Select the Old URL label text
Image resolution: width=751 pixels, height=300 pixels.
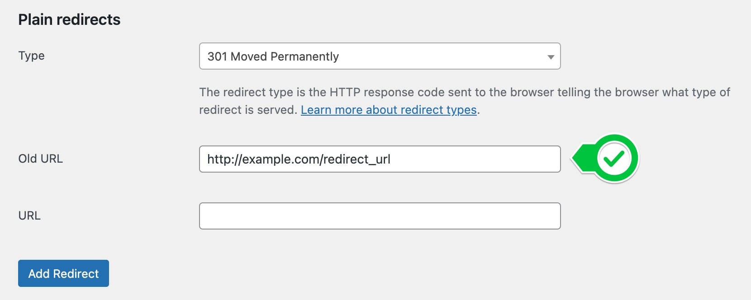click(x=40, y=159)
